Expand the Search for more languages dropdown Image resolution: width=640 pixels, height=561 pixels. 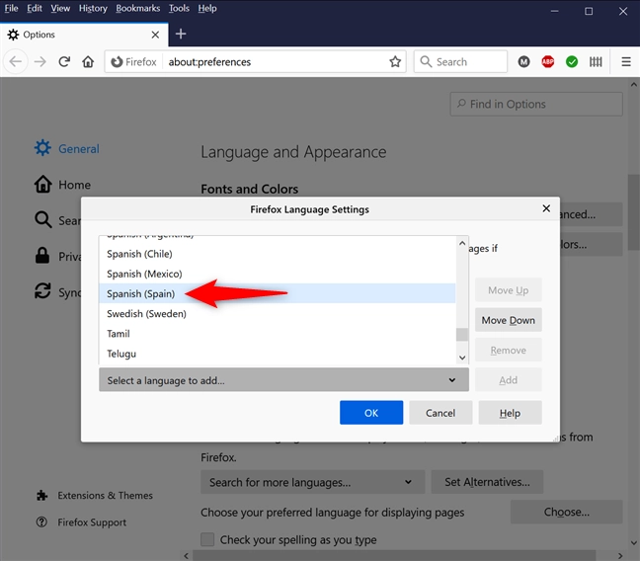coord(313,482)
